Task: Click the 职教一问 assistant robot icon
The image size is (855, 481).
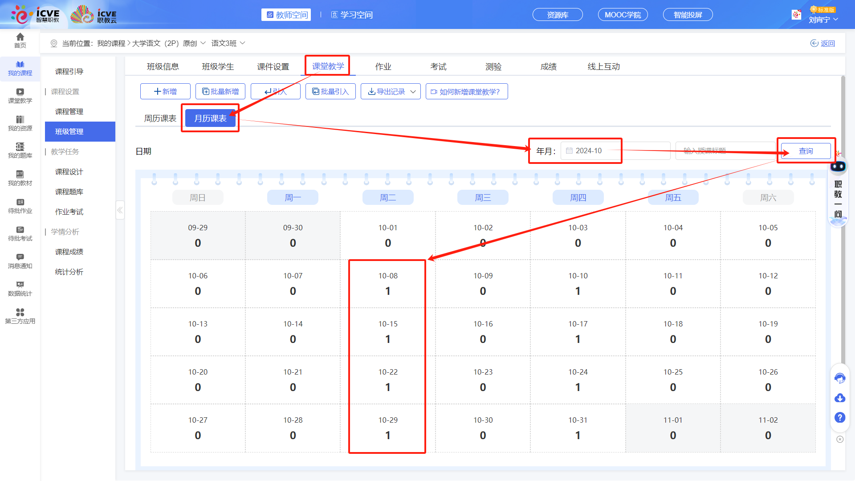Action: pyautogui.click(x=838, y=166)
